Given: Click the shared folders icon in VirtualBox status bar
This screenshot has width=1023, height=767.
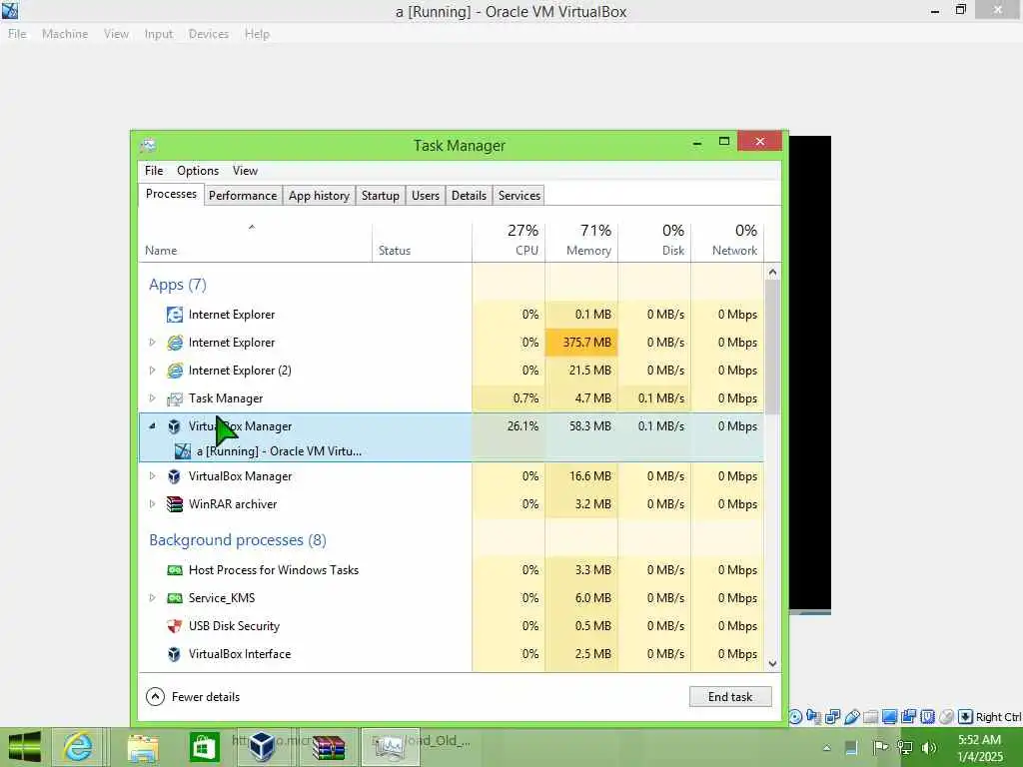Looking at the screenshot, I should click(x=870, y=717).
